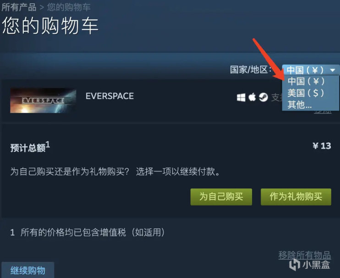
Task: Click the Steam platform icon
Action: pyautogui.click(x=263, y=97)
